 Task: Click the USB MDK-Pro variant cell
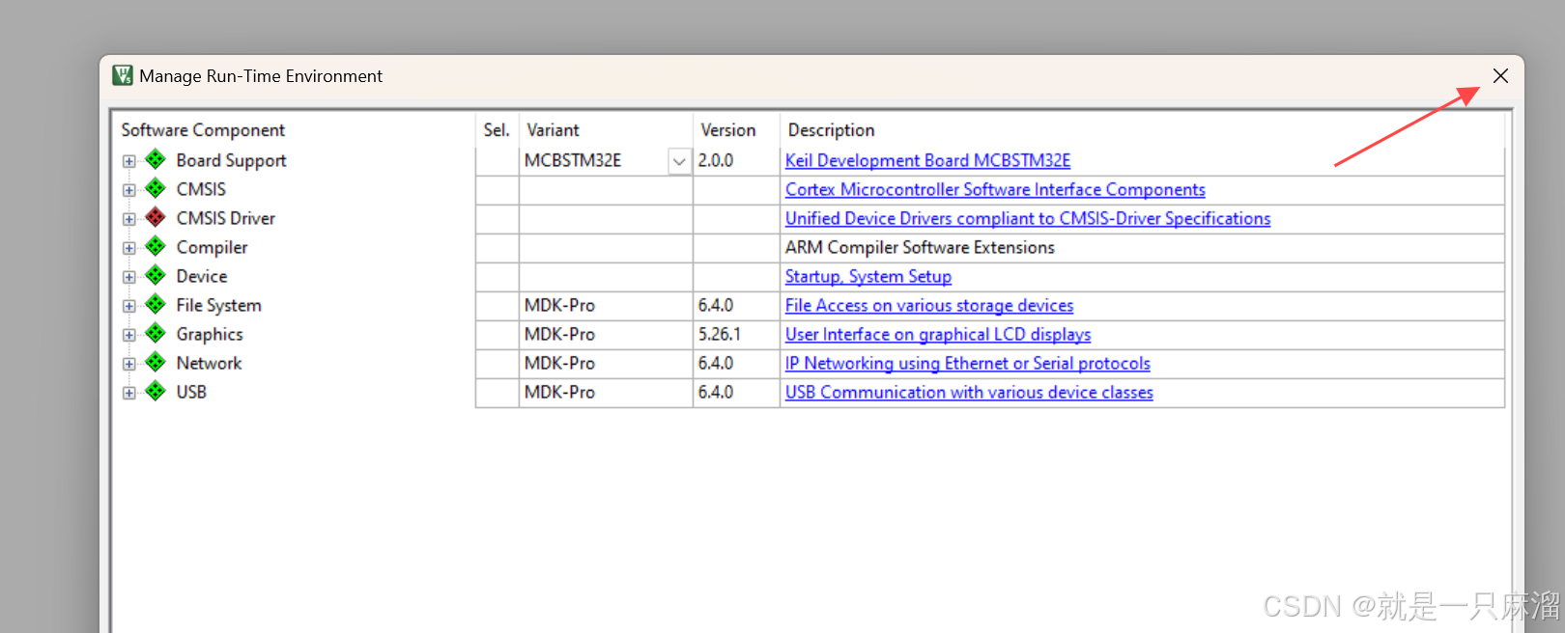(x=606, y=393)
